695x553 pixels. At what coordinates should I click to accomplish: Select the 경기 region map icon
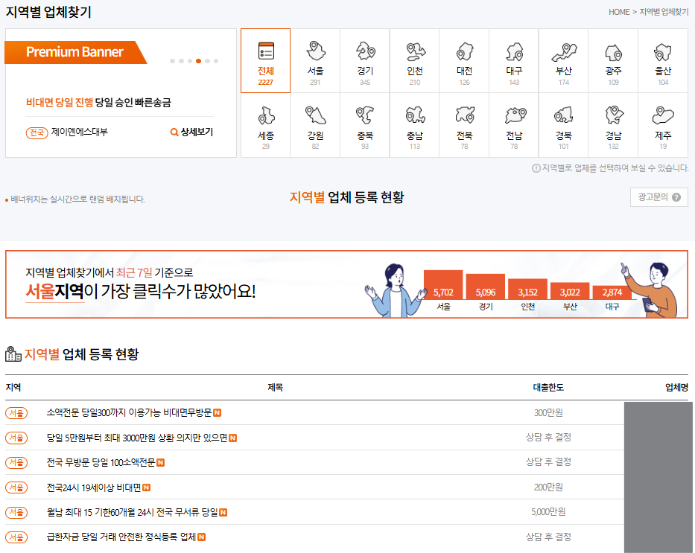364,51
